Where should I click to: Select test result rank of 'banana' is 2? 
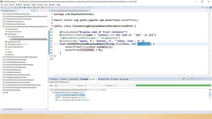(x=71, y=98)
